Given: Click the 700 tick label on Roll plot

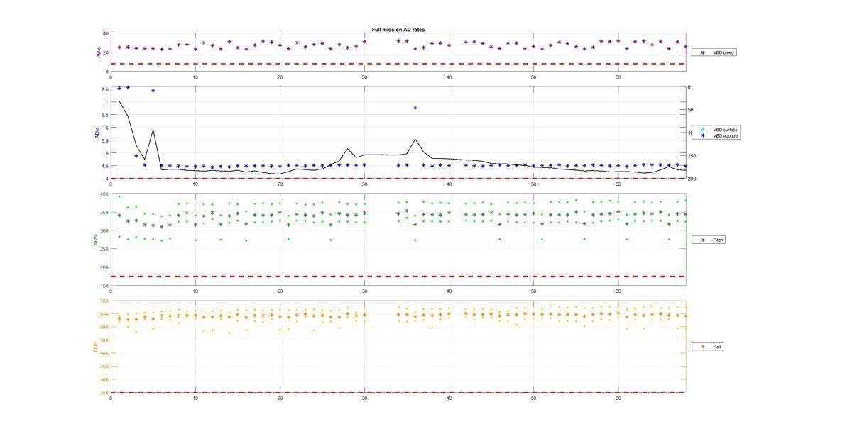Looking at the screenshot, I should point(104,301).
